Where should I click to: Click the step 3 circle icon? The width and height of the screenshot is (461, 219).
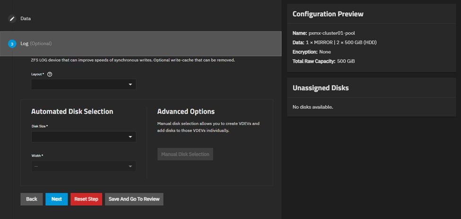coord(12,44)
